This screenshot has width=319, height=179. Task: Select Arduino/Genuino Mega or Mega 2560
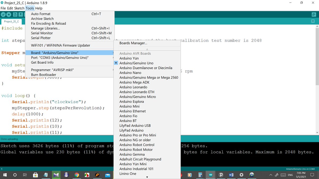147,77
